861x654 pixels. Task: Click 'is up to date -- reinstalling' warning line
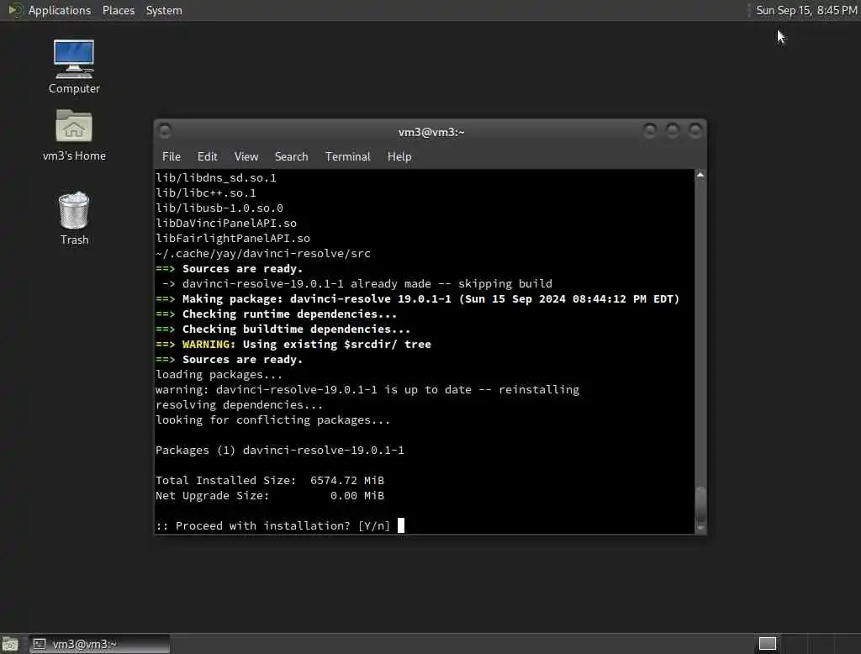[367, 390]
